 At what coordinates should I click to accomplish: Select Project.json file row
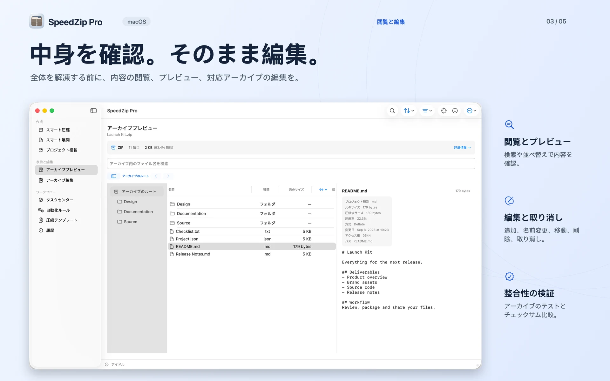252,239
